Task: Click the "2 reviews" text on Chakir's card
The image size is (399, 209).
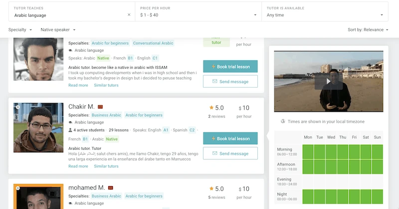Action: pos(216,116)
